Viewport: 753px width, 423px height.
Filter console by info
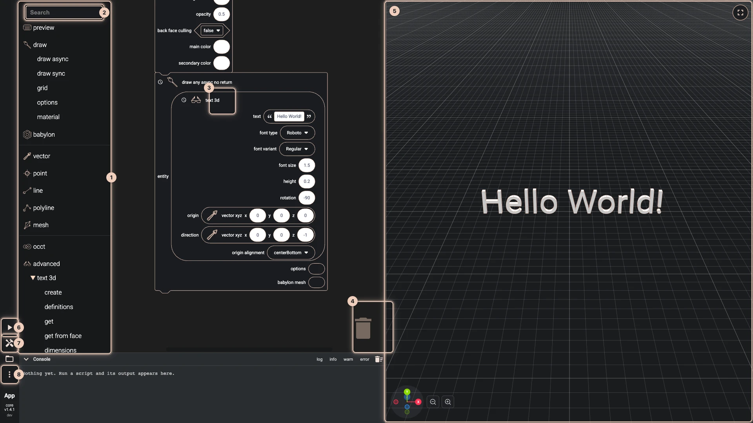pos(333,360)
